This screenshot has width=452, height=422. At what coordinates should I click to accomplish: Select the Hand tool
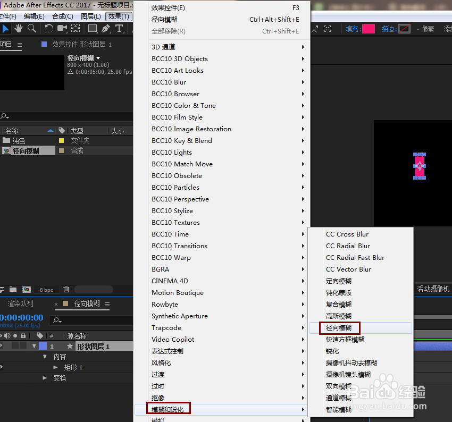(x=19, y=29)
